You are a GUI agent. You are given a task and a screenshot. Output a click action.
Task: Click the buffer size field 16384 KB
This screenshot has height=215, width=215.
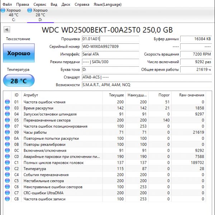(196, 39)
